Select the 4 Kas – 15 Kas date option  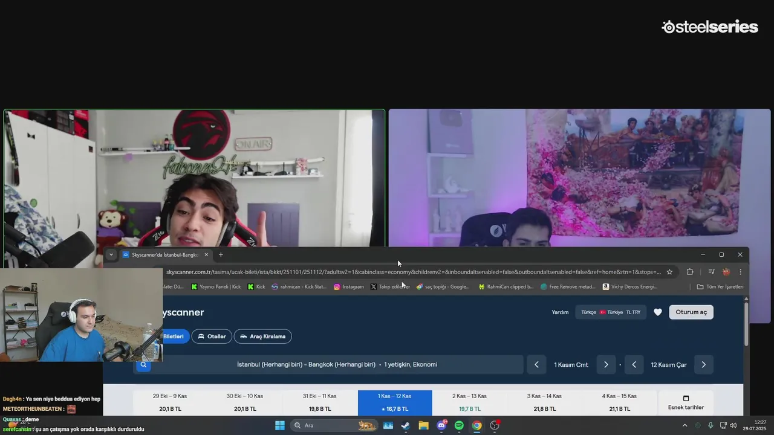pyautogui.click(x=619, y=402)
